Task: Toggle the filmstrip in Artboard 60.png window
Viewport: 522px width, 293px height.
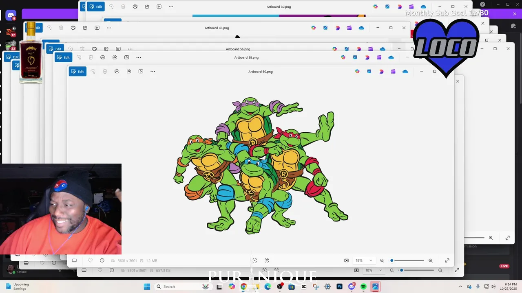Action: pos(74,260)
